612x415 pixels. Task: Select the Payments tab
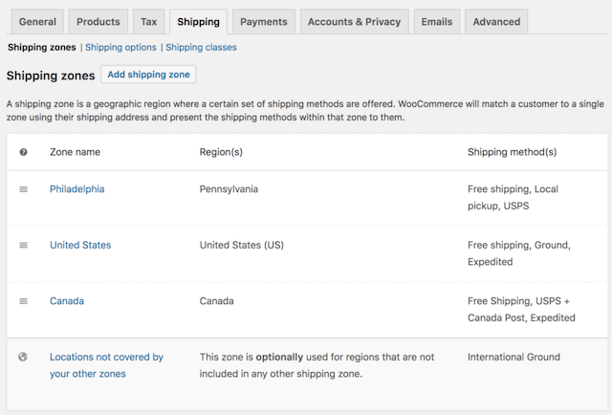(263, 21)
